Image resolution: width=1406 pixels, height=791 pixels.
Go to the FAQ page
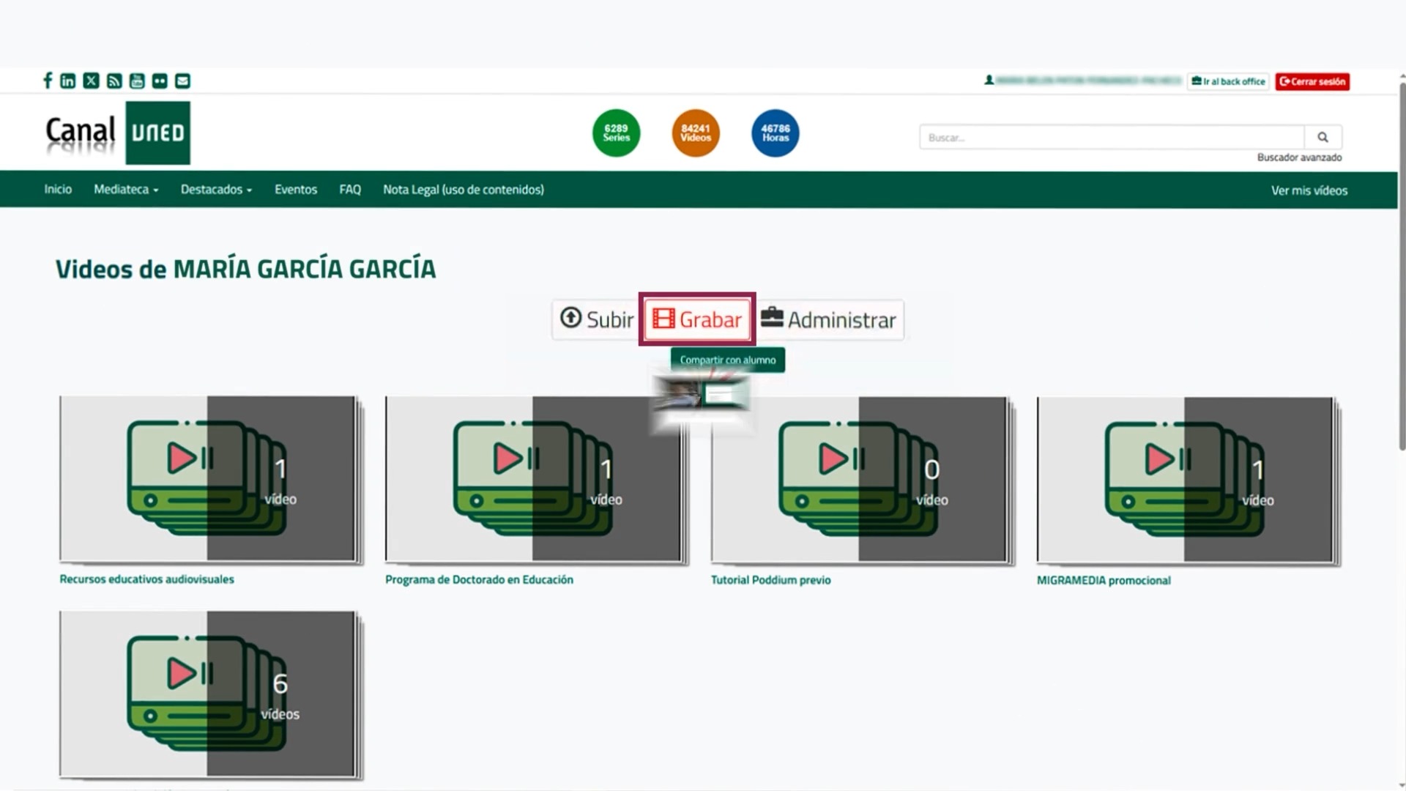[350, 190]
